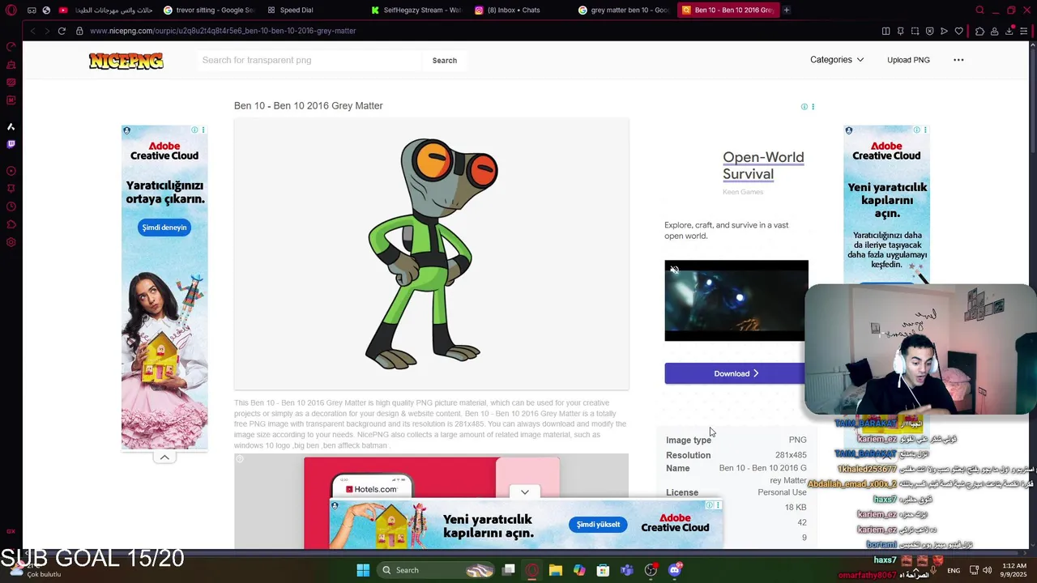Open a new tab with plus button

(786, 11)
